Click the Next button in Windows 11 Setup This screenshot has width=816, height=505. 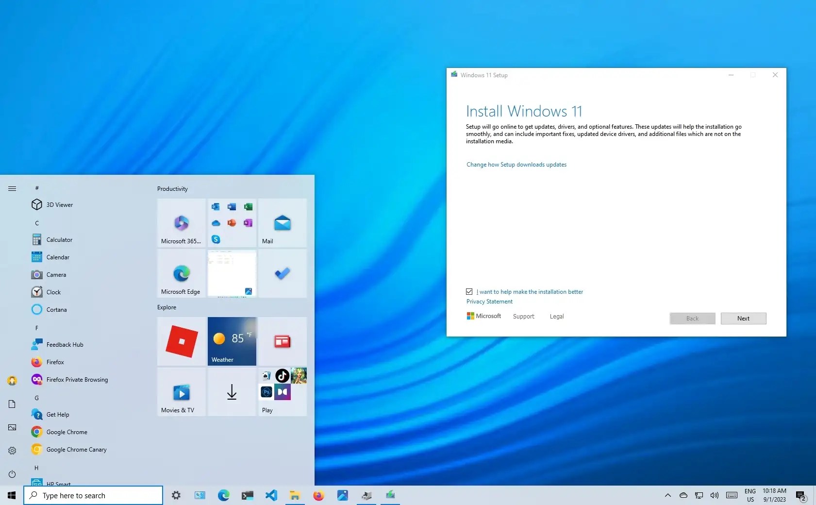pos(743,318)
